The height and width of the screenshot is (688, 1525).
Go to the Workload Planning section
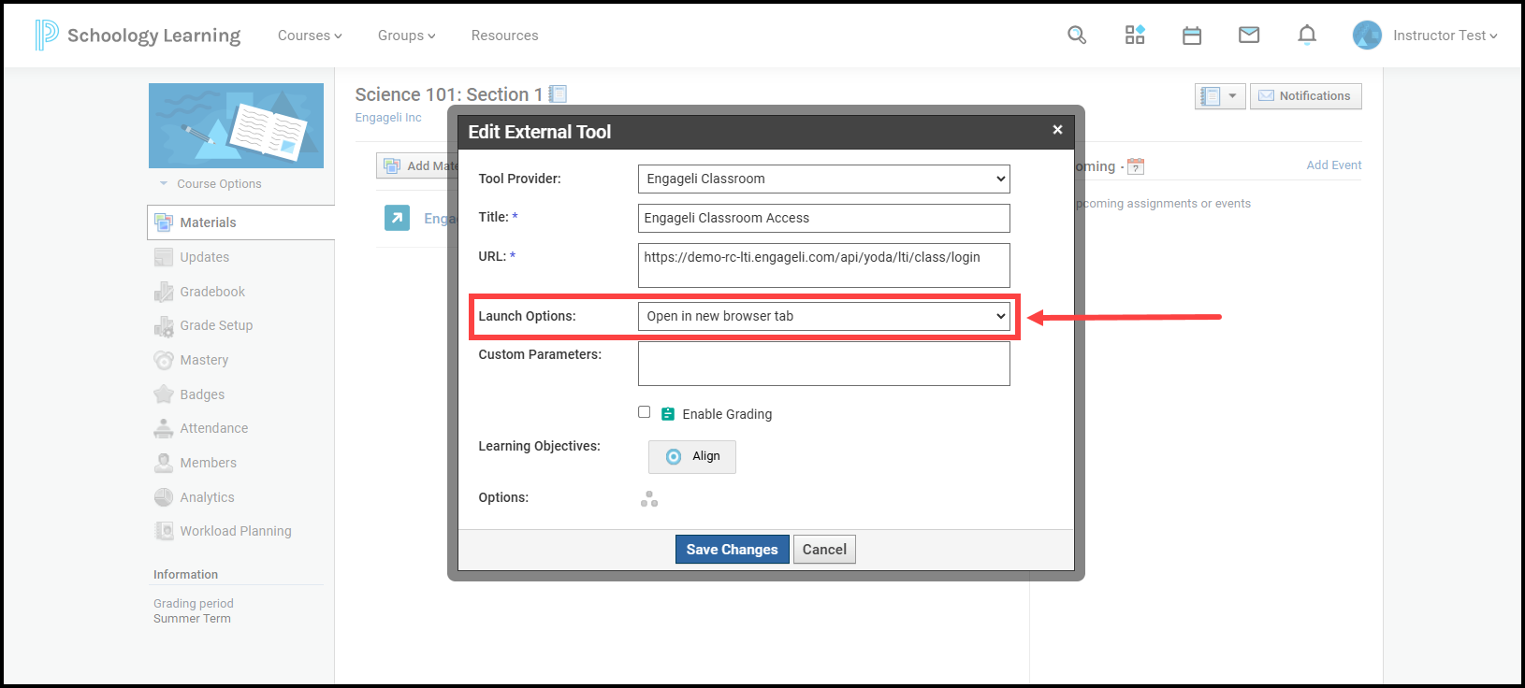(x=236, y=531)
